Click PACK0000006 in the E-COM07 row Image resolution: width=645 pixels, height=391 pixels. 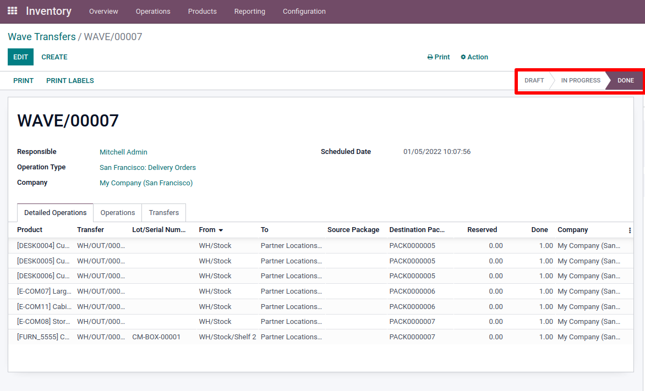tap(412, 291)
